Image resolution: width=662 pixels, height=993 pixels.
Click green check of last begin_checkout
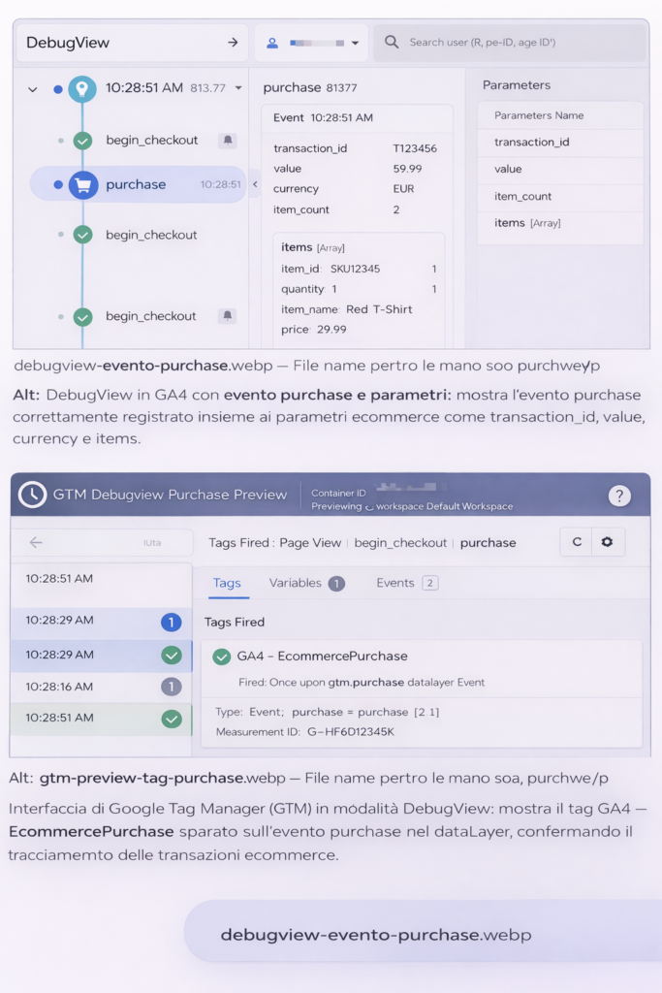(x=82, y=316)
